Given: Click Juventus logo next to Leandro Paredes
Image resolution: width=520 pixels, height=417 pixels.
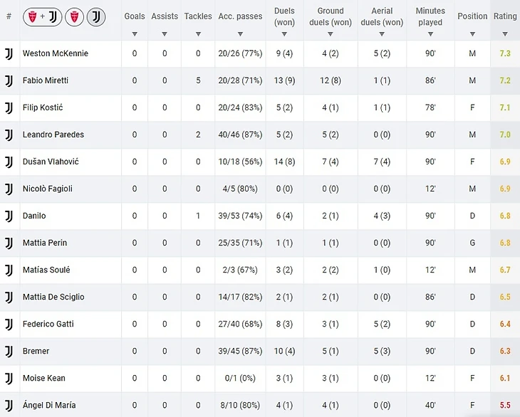Looking at the screenshot, I should [9, 134].
